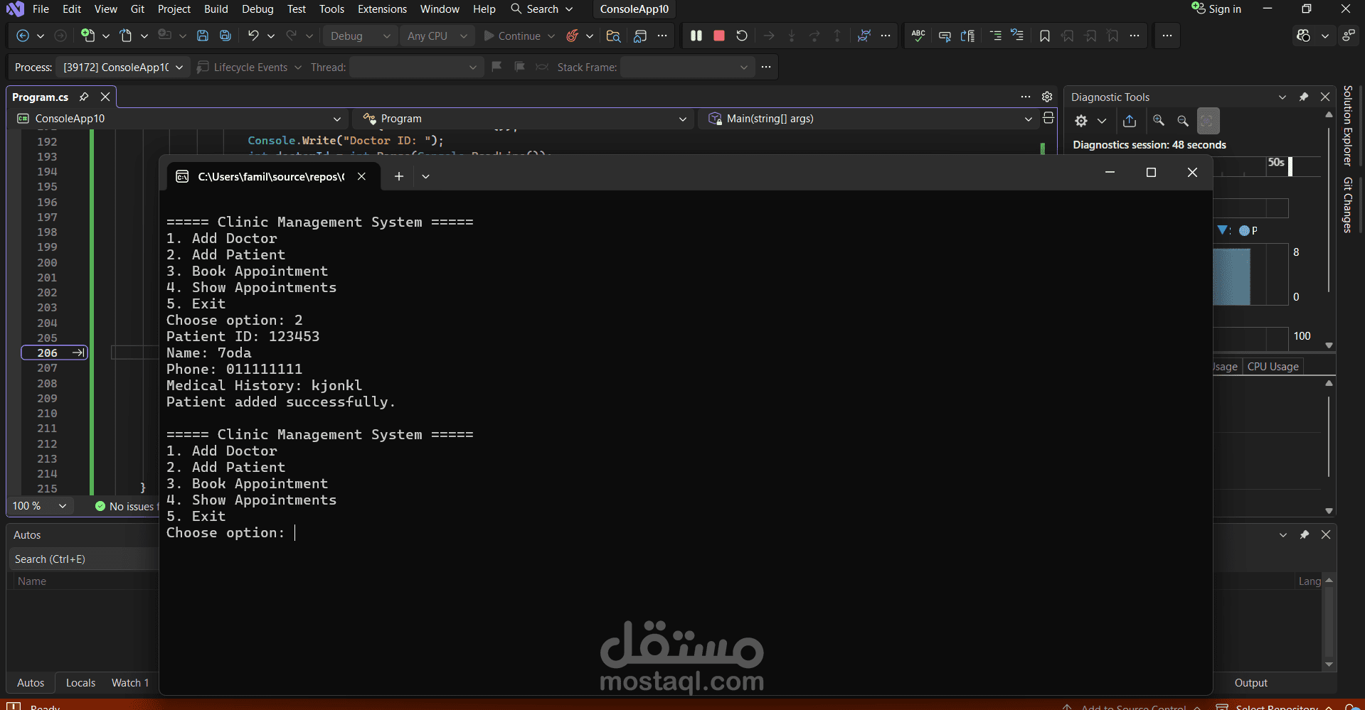Click the Autos search box

pos(83,559)
